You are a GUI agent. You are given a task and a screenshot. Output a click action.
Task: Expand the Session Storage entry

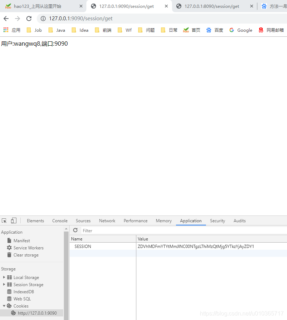coord(4,284)
